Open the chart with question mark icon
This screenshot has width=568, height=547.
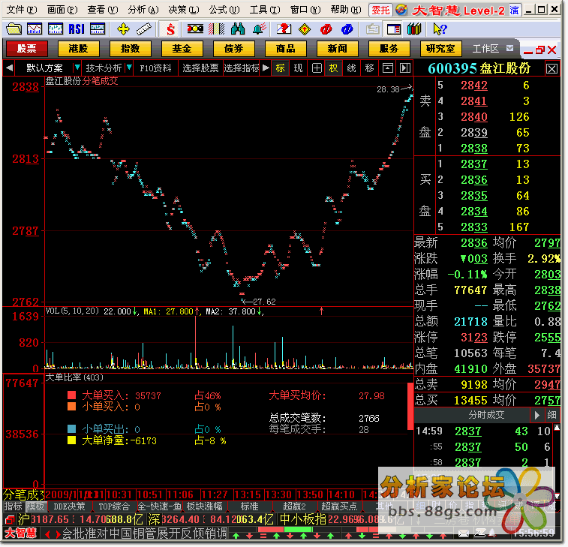pyautogui.click(x=284, y=29)
